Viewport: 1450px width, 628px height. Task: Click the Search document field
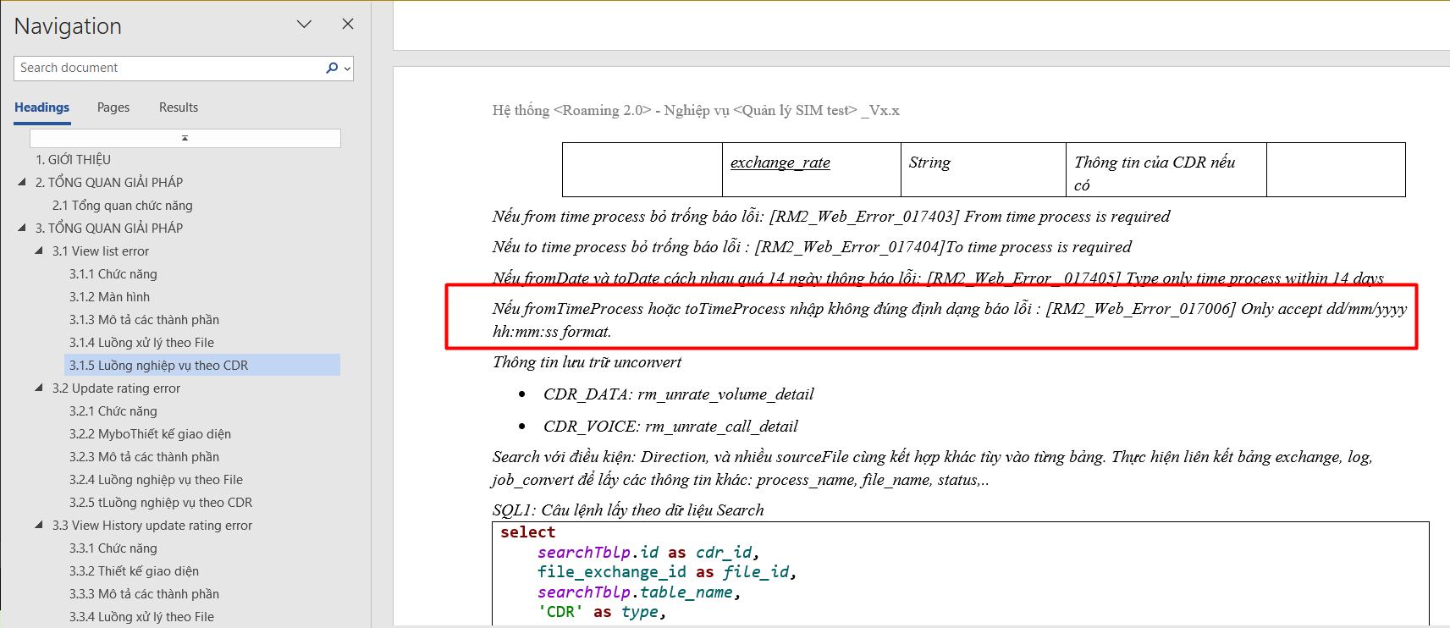169,68
